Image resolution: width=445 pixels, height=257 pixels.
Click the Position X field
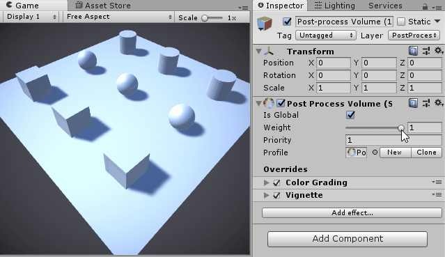point(334,63)
